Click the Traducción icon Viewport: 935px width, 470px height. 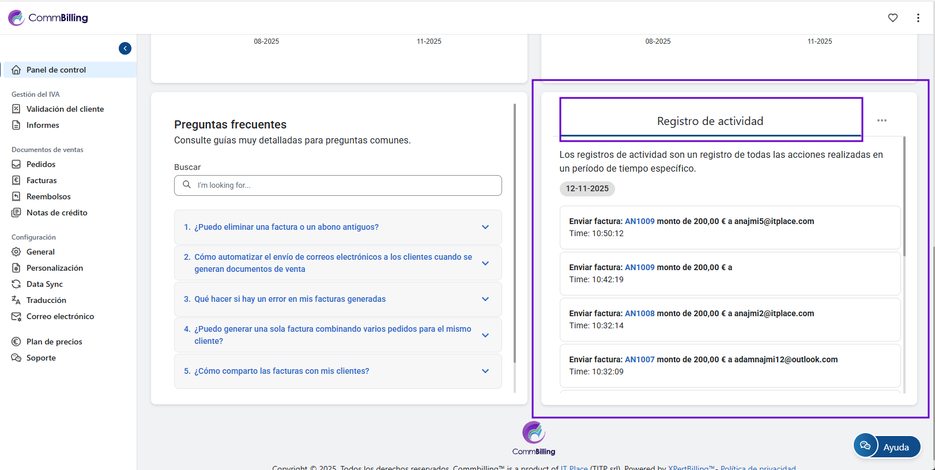[x=16, y=300]
